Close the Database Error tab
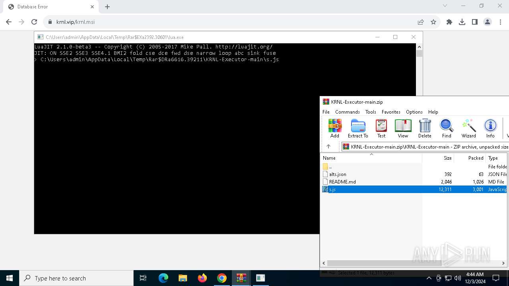 coord(92,7)
